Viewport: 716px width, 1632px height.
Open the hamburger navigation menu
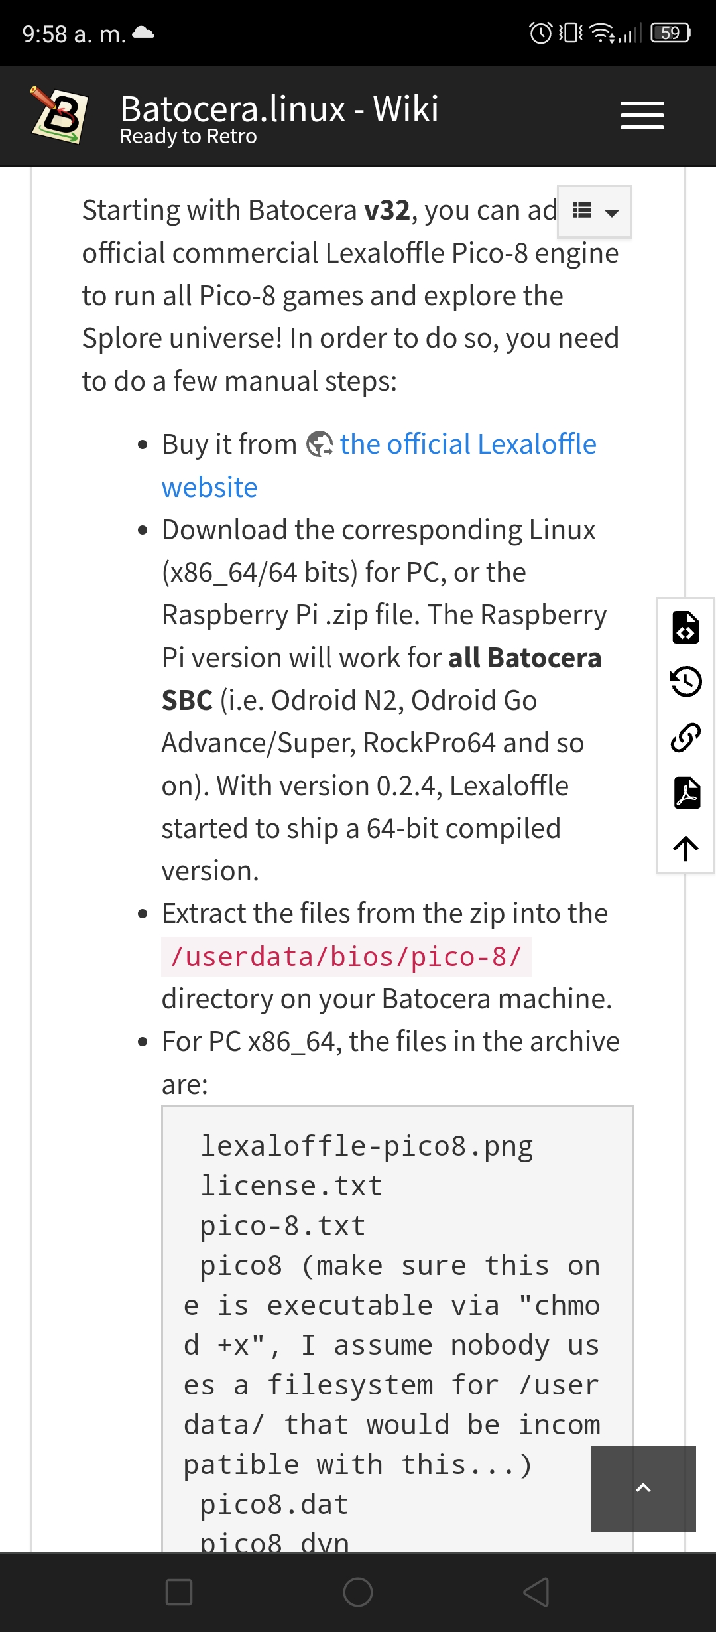pyautogui.click(x=642, y=115)
